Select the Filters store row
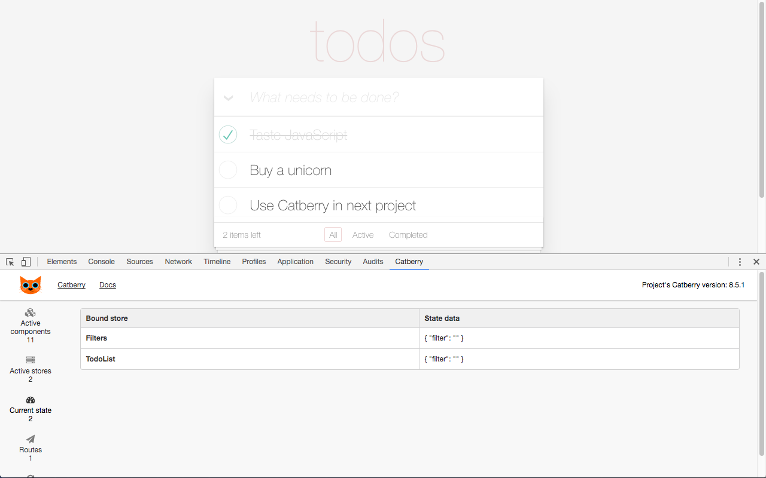The width and height of the screenshot is (766, 478). tap(410, 338)
